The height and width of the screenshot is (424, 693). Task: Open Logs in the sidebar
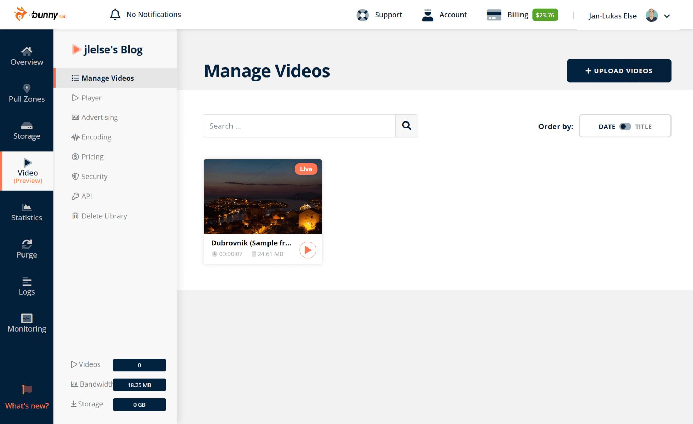[27, 286]
